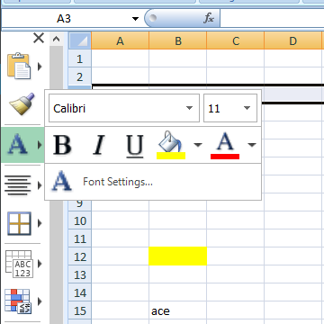The width and height of the screenshot is (324, 324).
Task: Toggle Bold formatting
Action: pos(62,145)
